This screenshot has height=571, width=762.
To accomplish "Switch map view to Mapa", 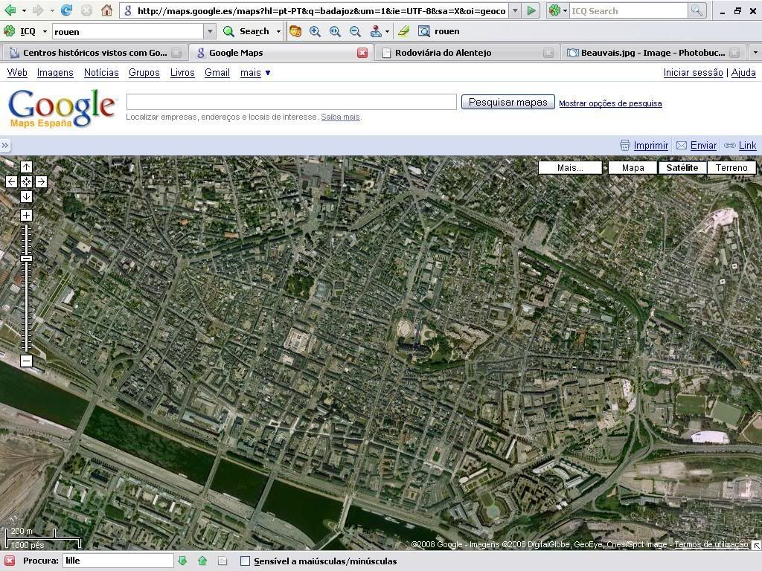I will click(x=633, y=167).
